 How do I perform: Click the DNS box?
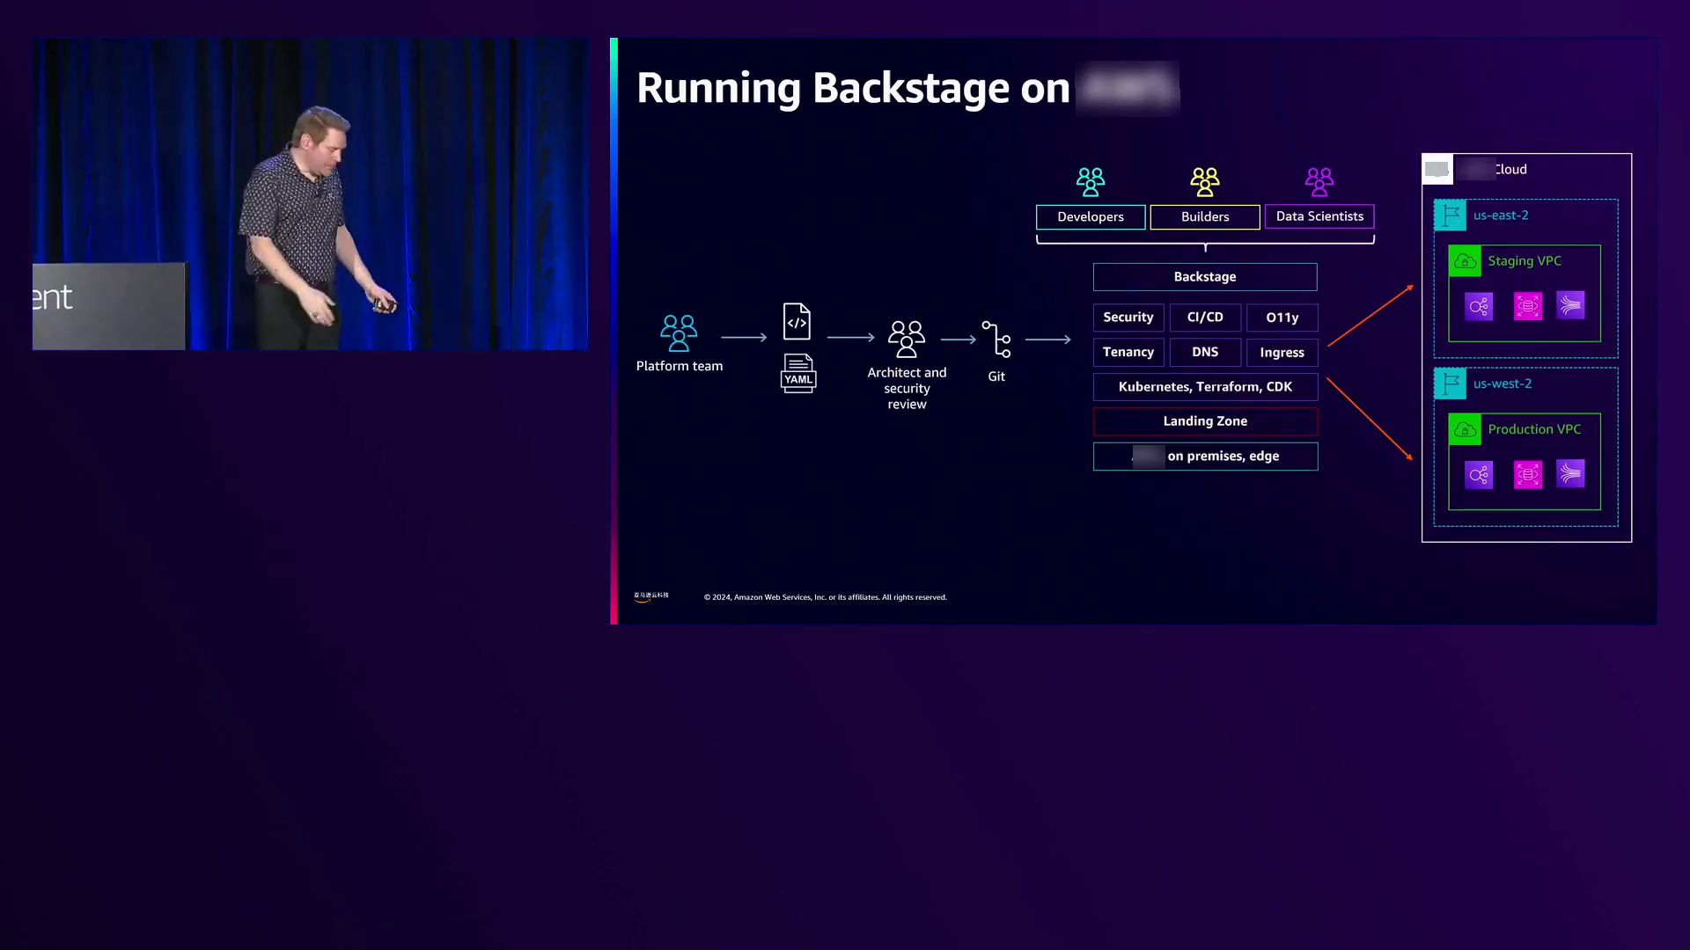pos(1205,352)
